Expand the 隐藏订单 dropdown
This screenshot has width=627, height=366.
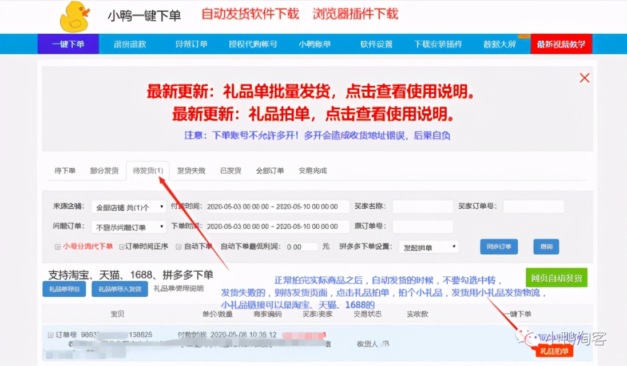tap(129, 226)
